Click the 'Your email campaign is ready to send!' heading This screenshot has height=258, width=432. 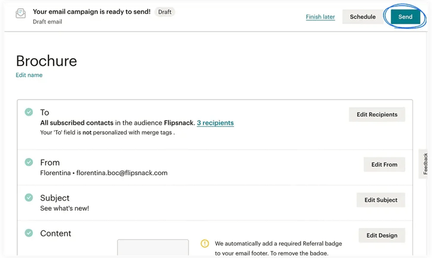[92, 11]
